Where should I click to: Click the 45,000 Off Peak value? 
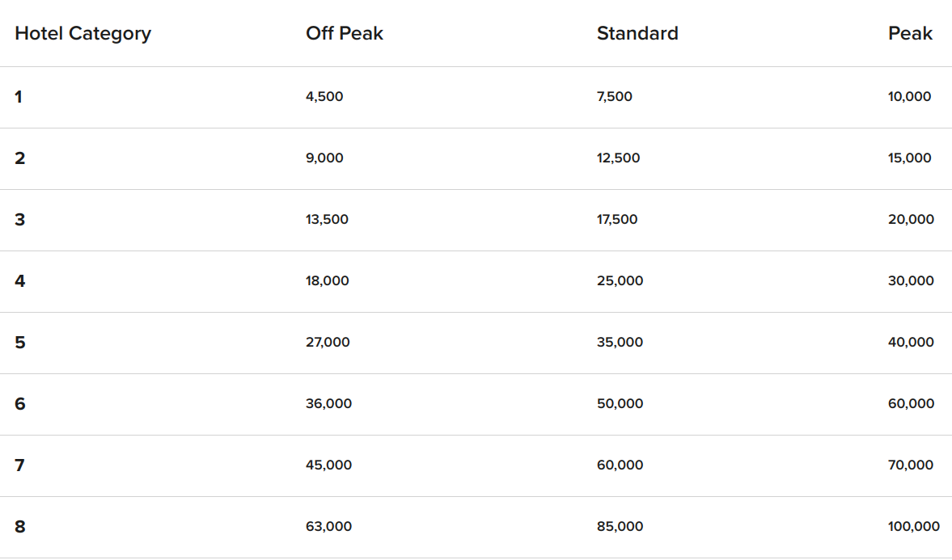click(328, 465)
